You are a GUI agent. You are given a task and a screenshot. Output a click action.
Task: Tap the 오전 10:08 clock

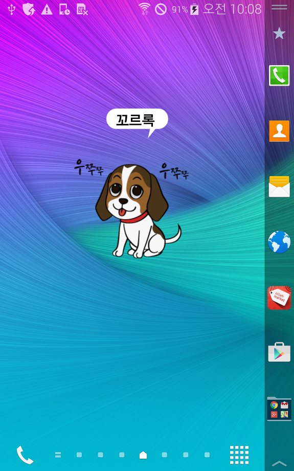(232, 9)
